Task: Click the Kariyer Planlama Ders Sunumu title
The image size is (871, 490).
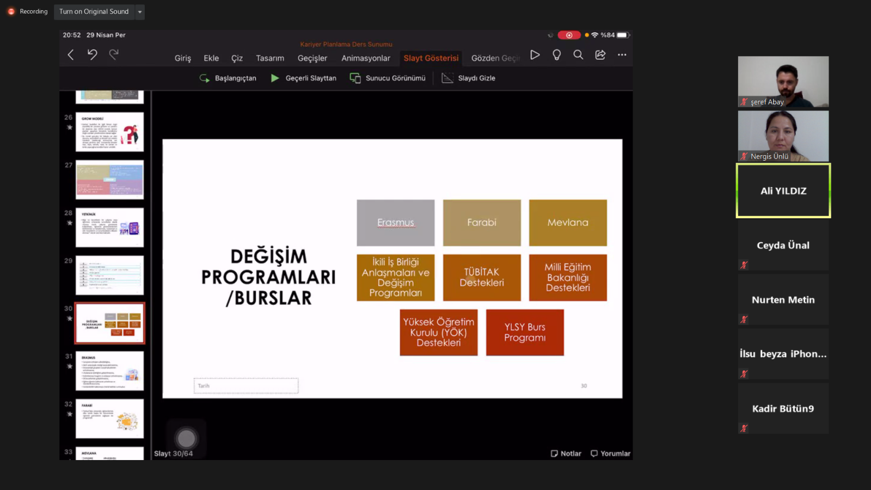Action: (346, 45)
